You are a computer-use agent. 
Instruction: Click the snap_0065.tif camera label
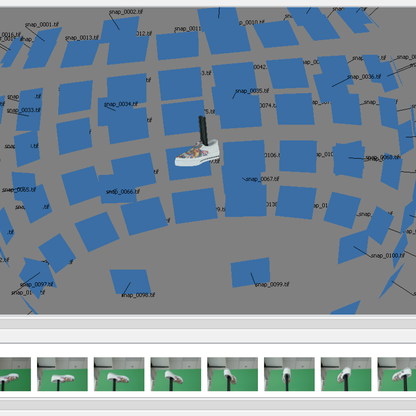[19, 190]
